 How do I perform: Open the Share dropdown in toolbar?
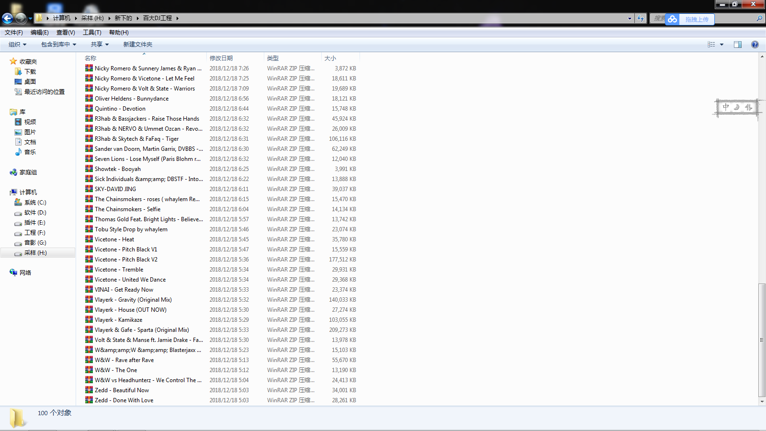(100, 45)
